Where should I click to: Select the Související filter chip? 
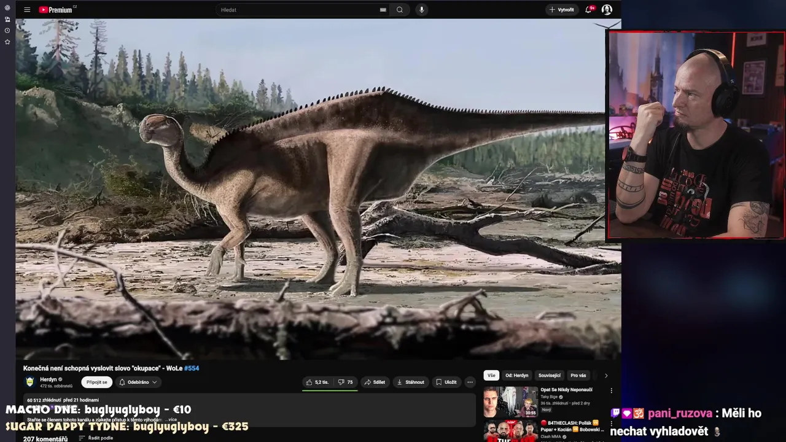550,376
